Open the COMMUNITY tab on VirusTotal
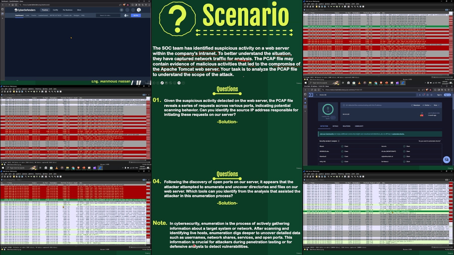This screenshot has width=454, height=255. coord(359,126)
